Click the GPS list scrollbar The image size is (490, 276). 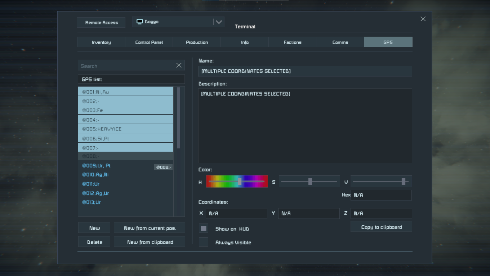[x=179, y=118]
